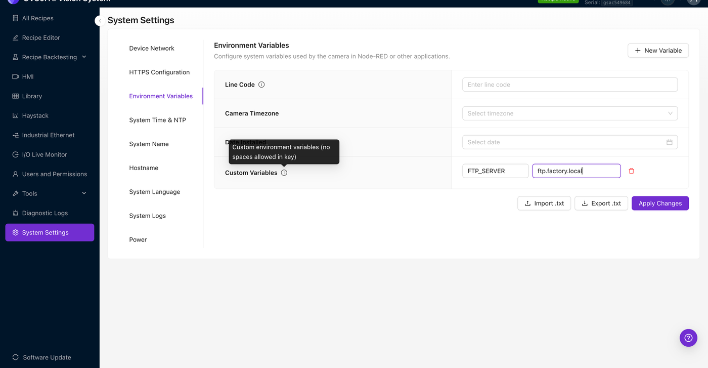Open the System Name tab
This screenshot has height=368, width=708.
tap(149, 144)
